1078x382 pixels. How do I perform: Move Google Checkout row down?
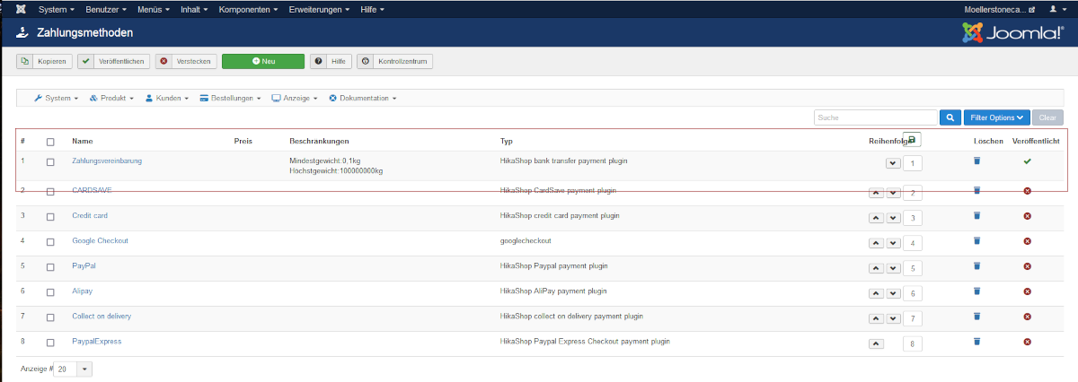coord(892,242)
